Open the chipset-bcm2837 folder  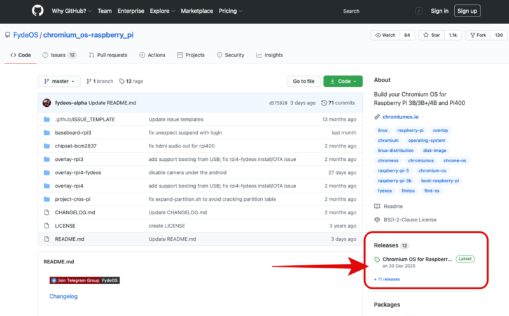(x=76, y=146)
